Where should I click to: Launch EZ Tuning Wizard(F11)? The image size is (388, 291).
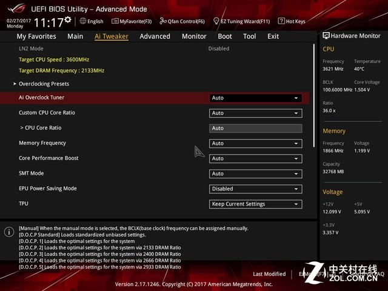coord(241,21)
